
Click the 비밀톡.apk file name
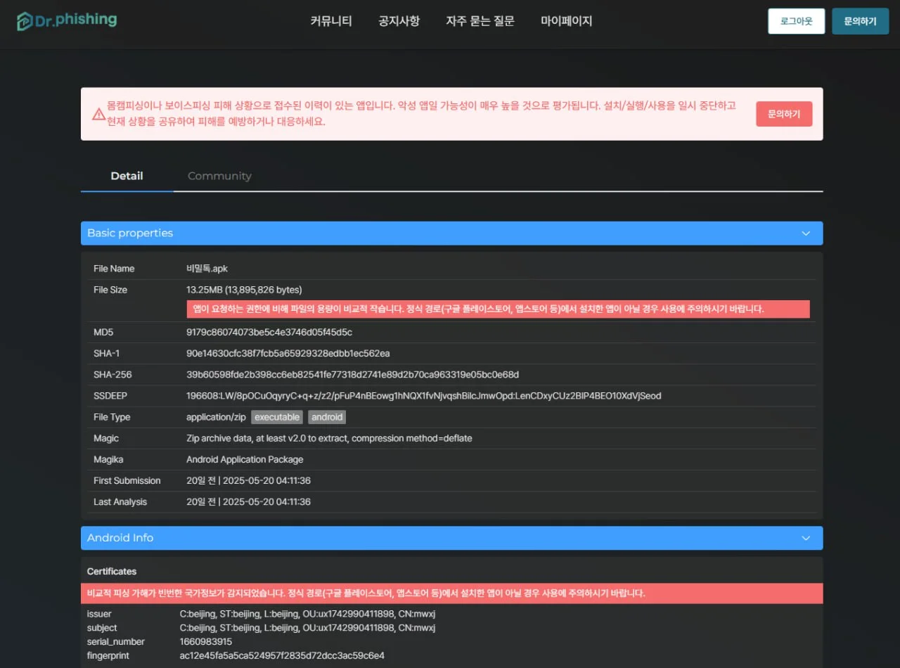point(207,269)
